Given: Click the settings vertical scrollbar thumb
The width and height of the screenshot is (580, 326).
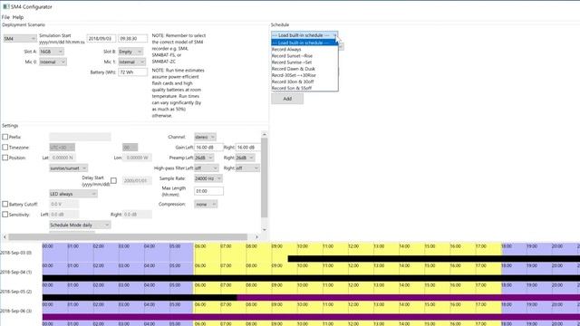Looking at the screenshot, I should [264, 177].
